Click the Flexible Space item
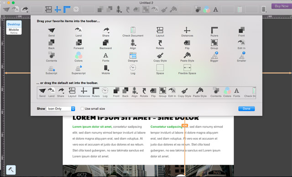292x177 pixels. pos(187,68)
